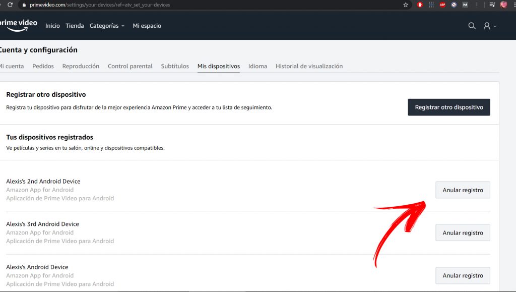The width and height of the screenshot is (516, 292).
Task: Open Tienda in the top navigation
Action: pos(75,26)
